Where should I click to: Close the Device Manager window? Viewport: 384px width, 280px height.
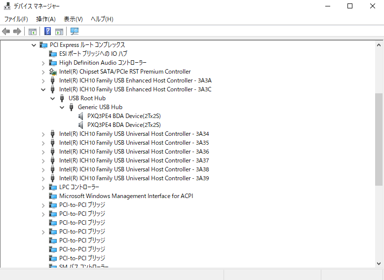[373, 6]
